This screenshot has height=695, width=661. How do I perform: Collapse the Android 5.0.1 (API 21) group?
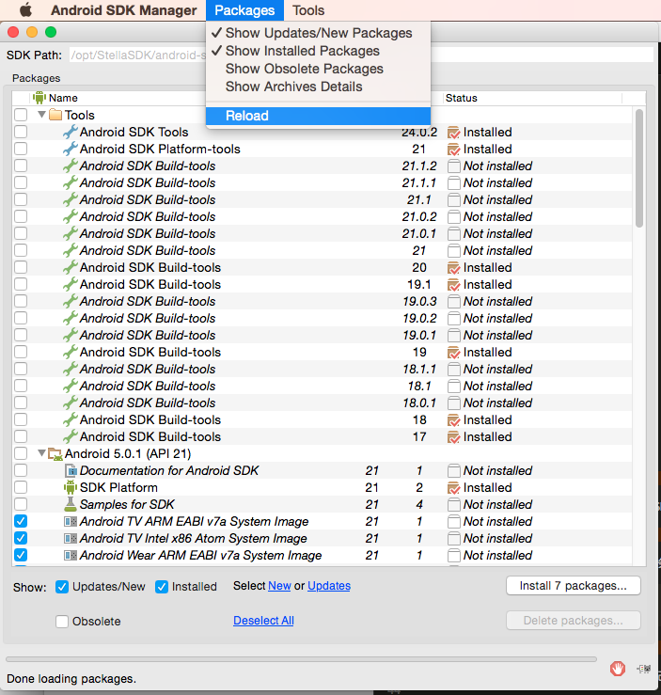pos(42,453)
